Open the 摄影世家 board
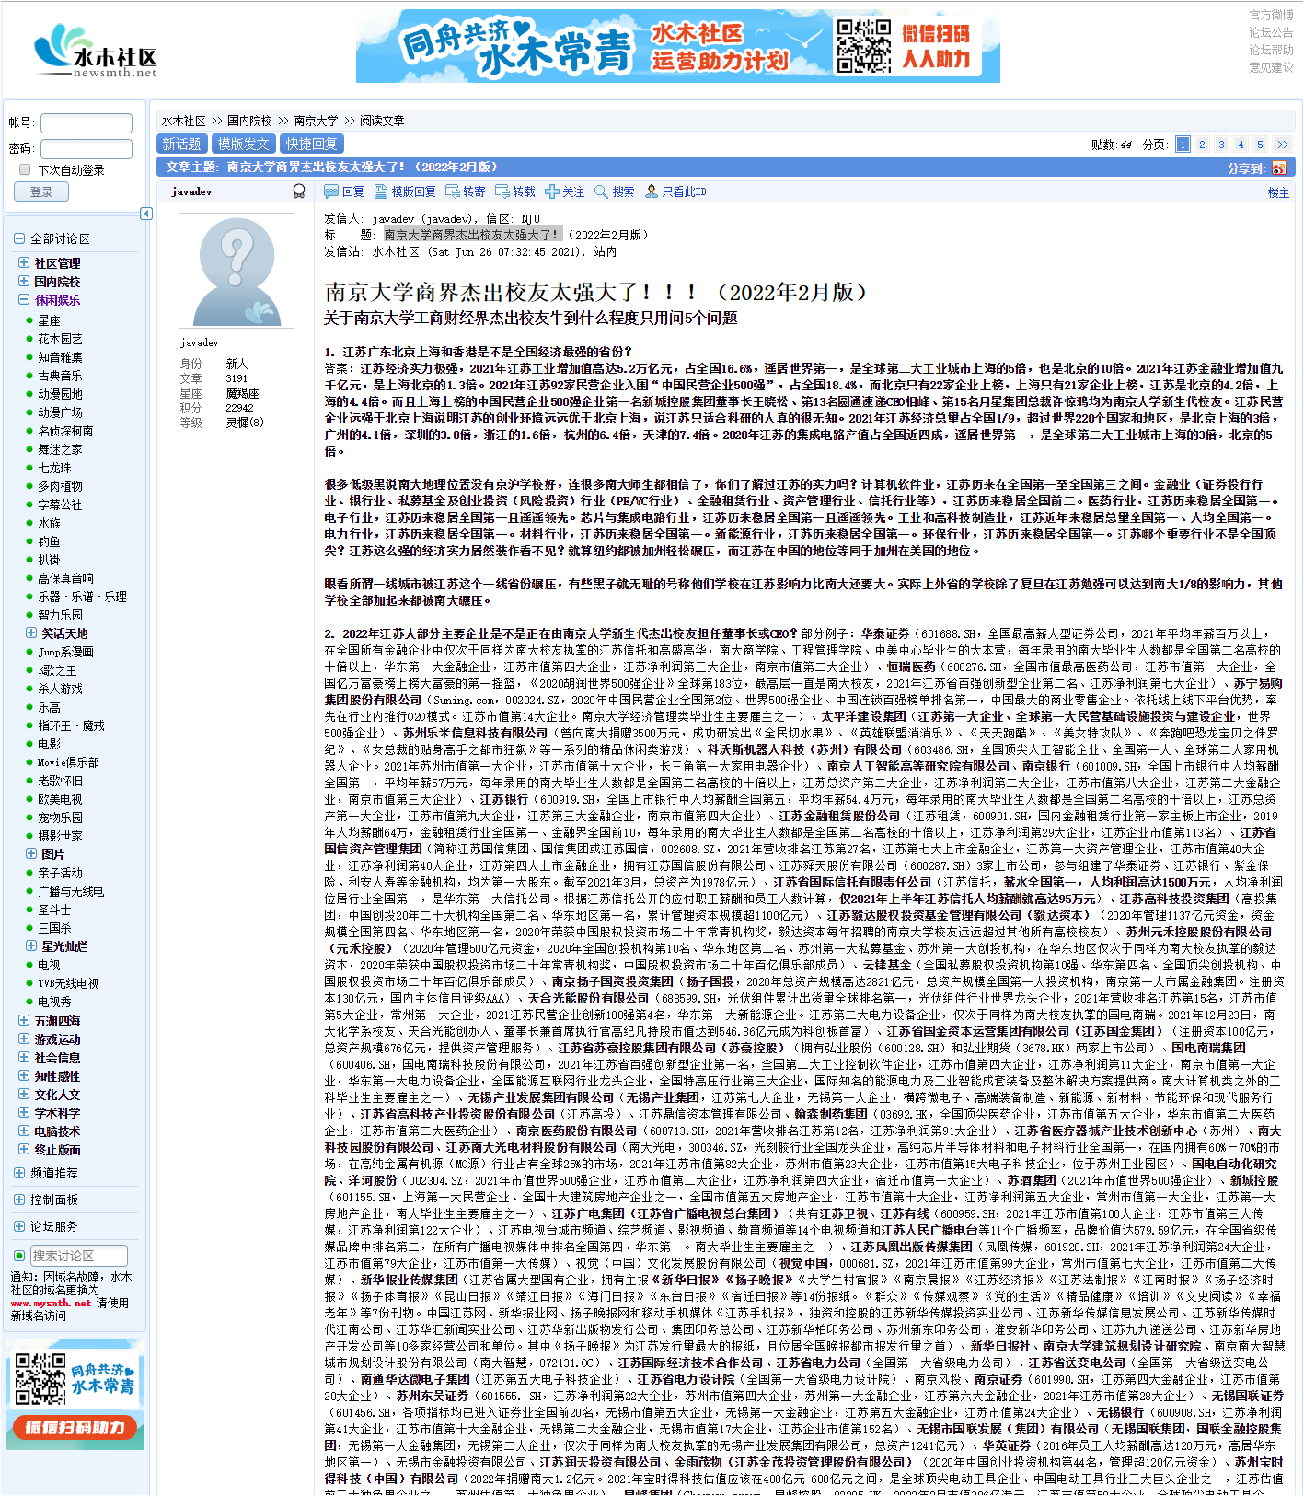This screenshot has height=1496, width=1304. (60, 836)
